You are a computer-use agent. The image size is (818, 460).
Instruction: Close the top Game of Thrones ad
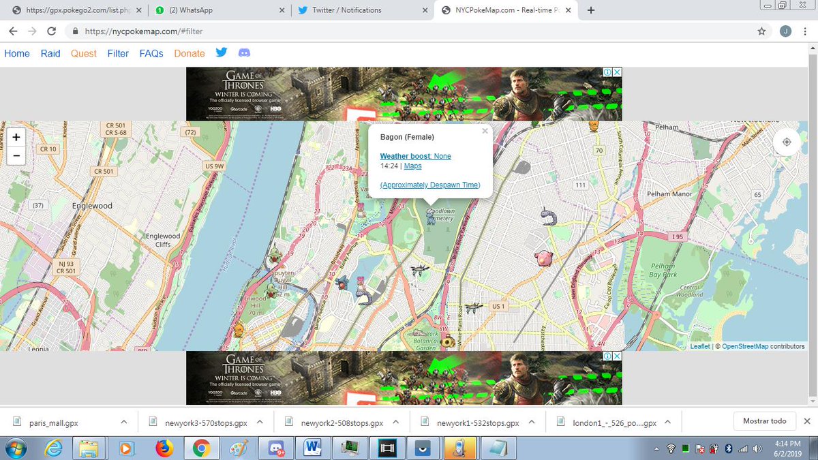click(616, 72)
